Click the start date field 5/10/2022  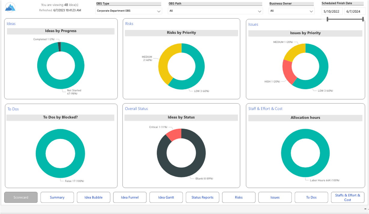(x=332, y=11)
